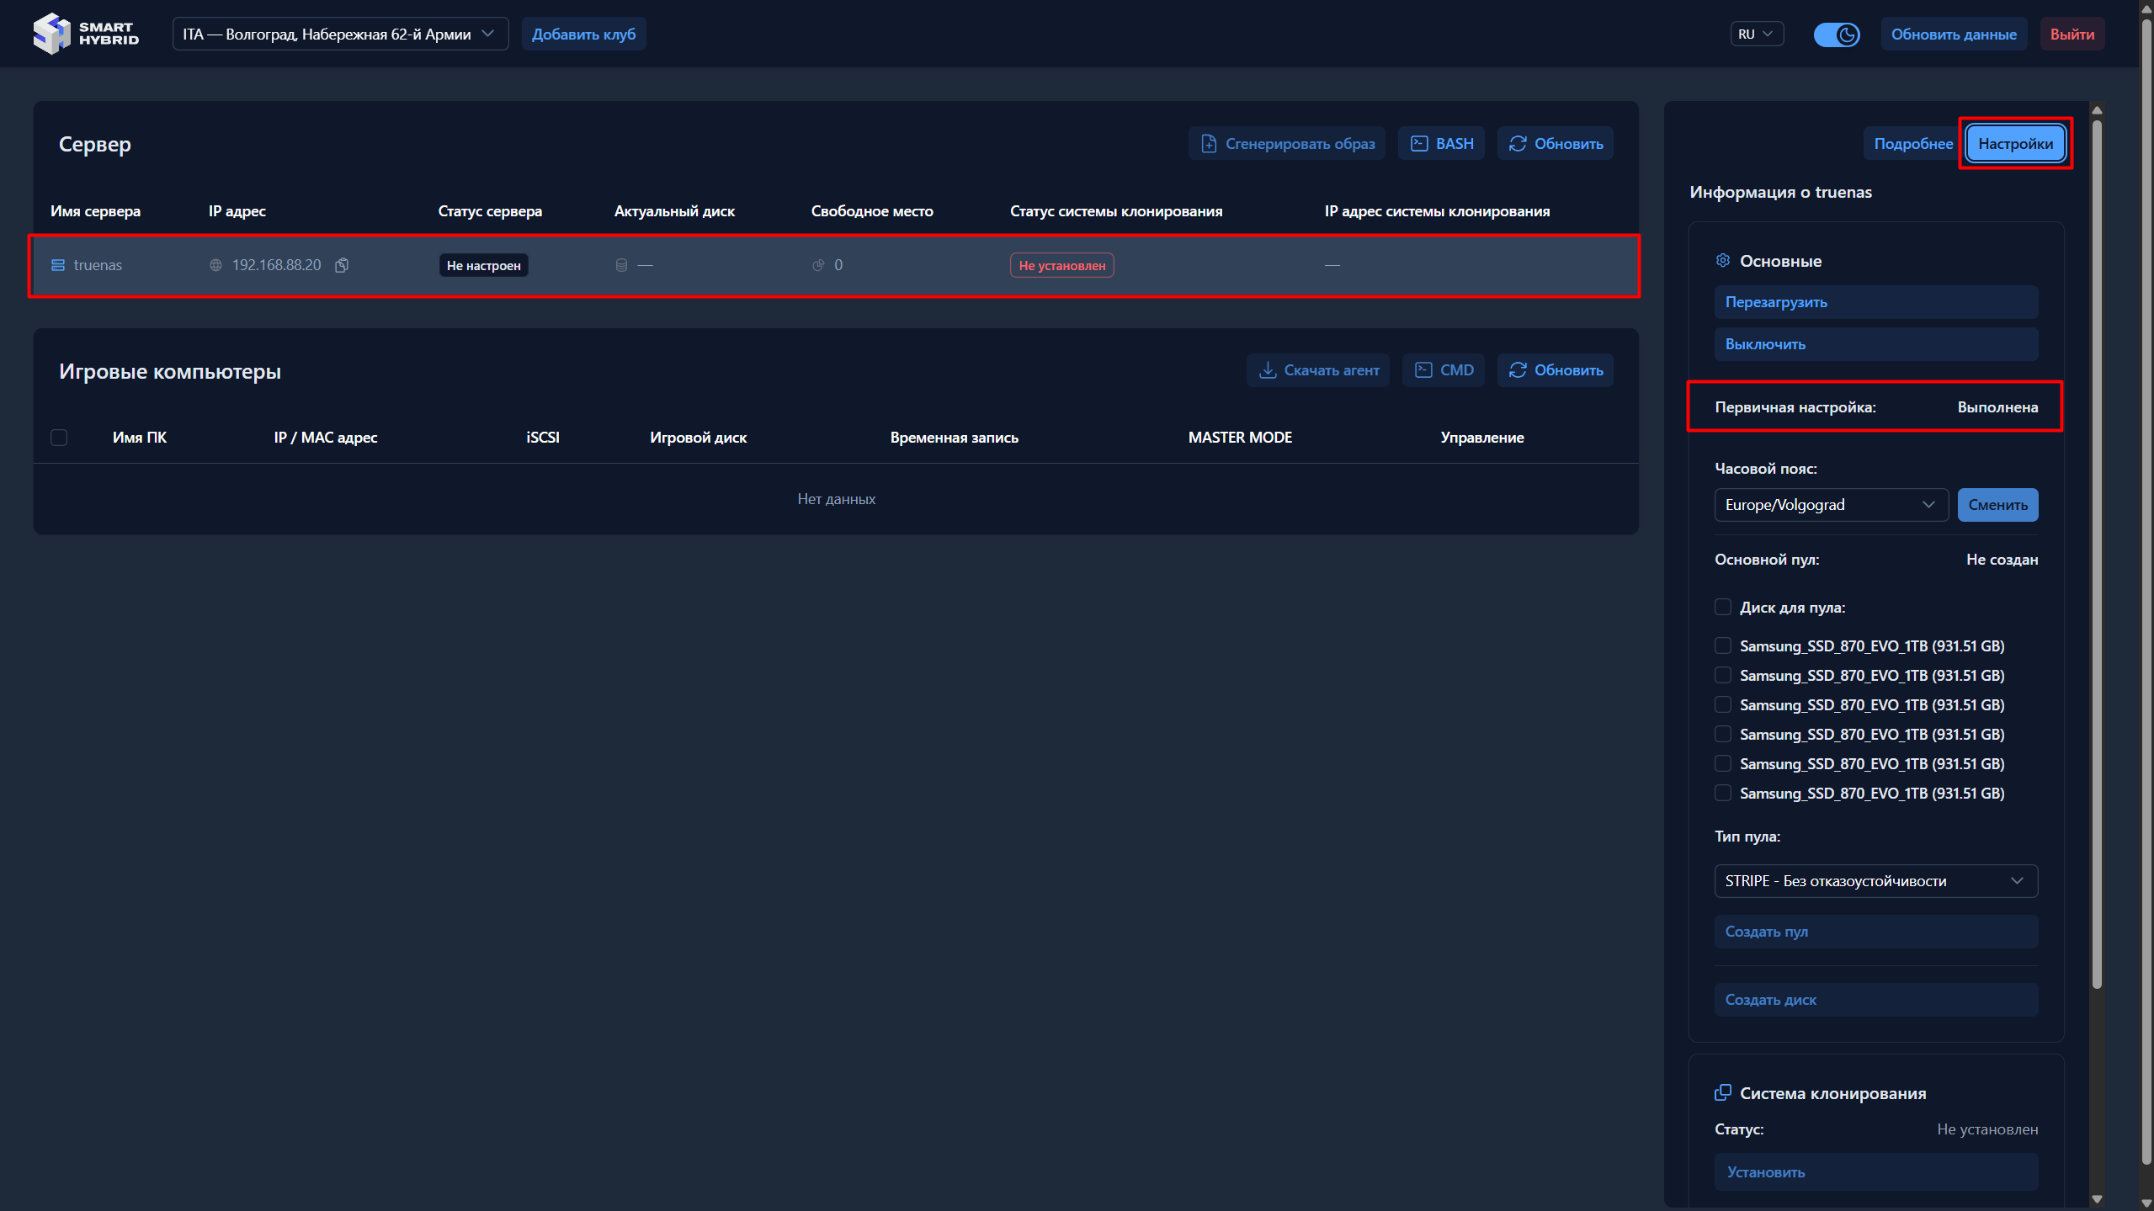Check the first Samsung SSD 870 EVO disk
This screenshot has height=1211, width=2154.
point(1723,646)
